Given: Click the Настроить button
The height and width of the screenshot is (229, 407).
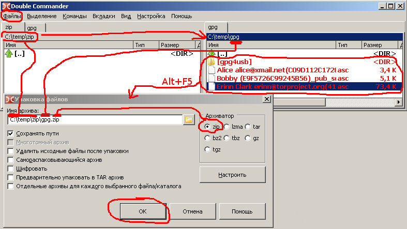Looking at the screenshot, I should [x=232, y=175].
